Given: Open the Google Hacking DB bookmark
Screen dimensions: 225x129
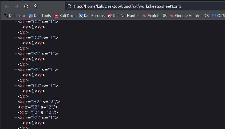Looking at the screenshot, I should [x=189, y=16].
